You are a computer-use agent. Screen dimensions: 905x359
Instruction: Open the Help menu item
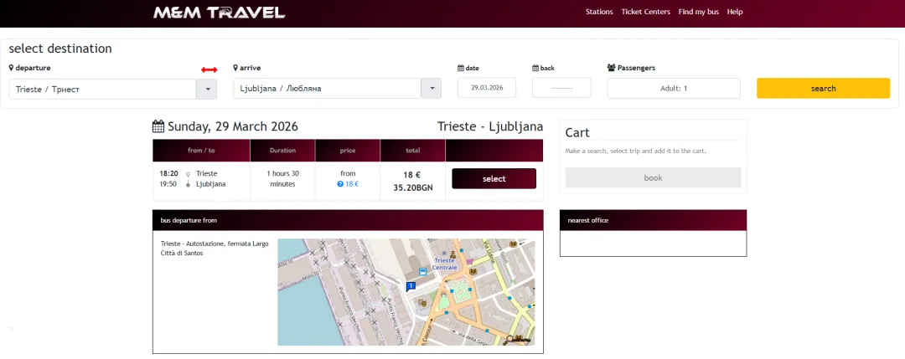[735, 12]
